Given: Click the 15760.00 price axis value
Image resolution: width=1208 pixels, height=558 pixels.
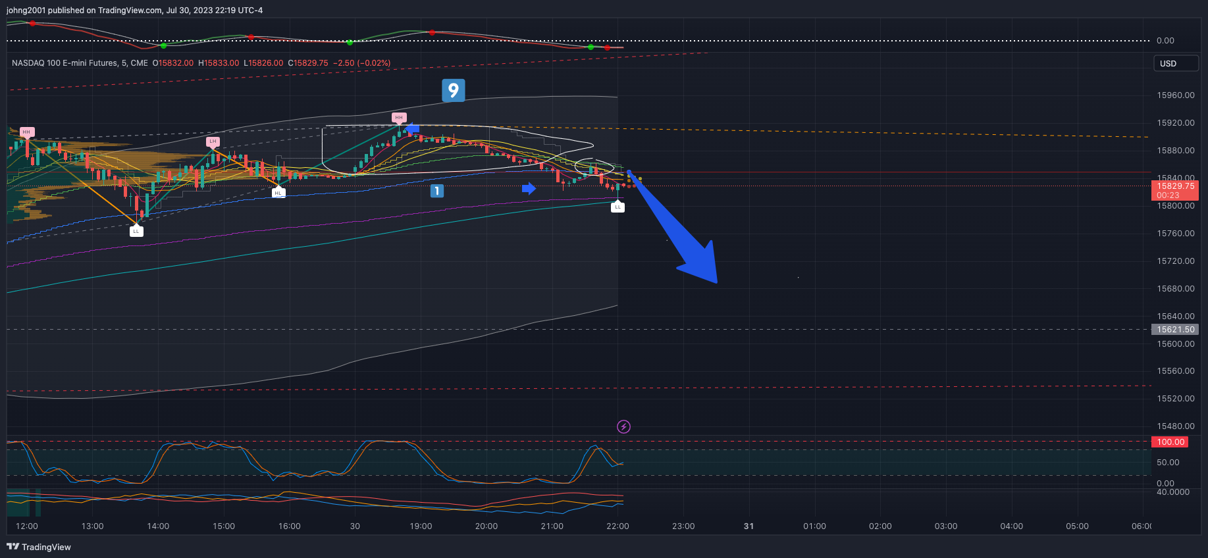Looking at the screenshot, I should tap(1176, 234).
